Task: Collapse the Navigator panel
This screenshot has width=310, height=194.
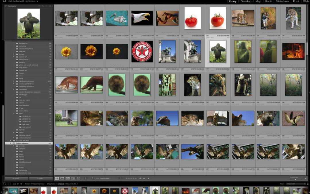Action: tap(6, 6)
